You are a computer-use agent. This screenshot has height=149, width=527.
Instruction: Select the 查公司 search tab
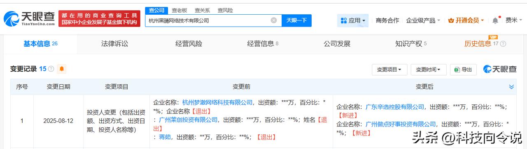(x=156, y=10)
